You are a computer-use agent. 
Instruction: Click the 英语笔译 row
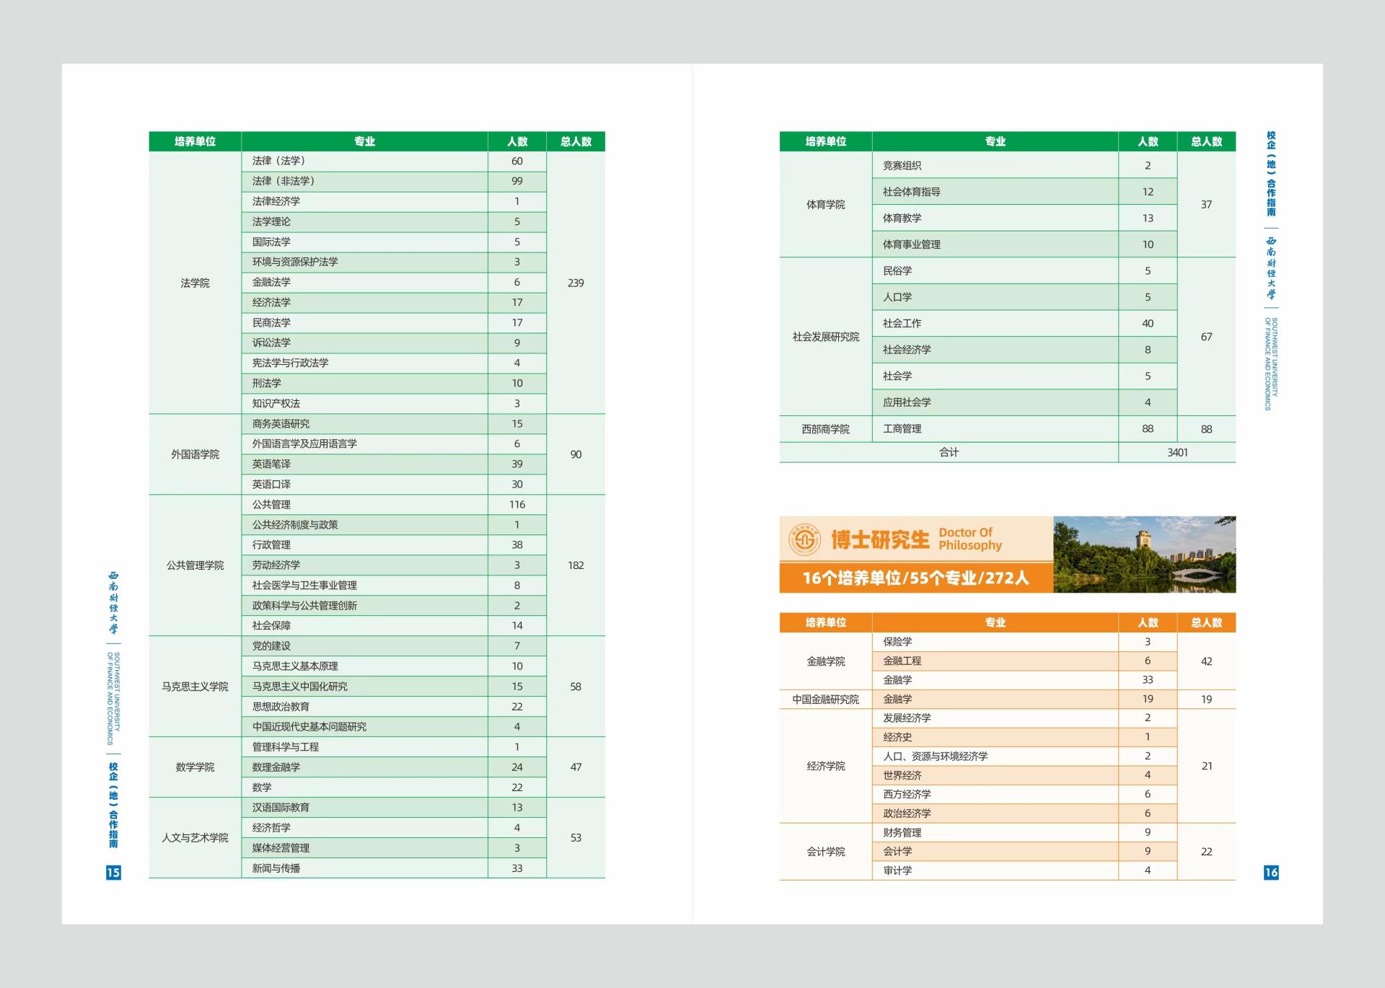tap(394, 464)
